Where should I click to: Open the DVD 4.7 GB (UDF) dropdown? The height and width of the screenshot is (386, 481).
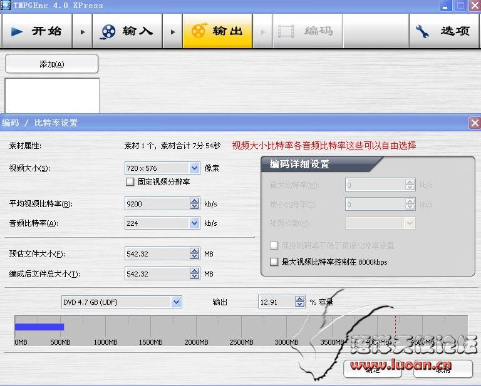pyautogui.click(x=176, y=302)
